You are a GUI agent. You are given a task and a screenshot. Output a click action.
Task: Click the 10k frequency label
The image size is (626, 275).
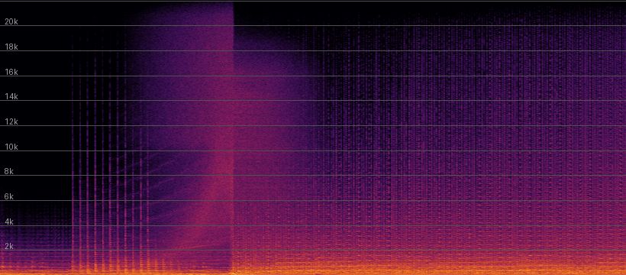pyautogui.click(x=11, y=147)
